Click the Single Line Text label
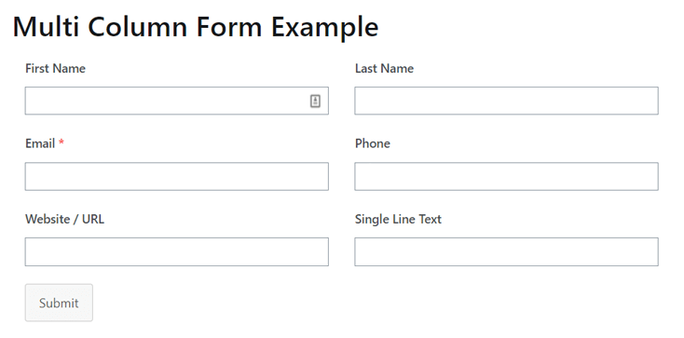The image size is (684, 338). point(398,219)
